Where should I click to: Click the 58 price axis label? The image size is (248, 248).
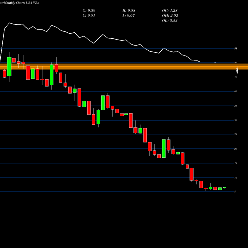coord(236,49)
